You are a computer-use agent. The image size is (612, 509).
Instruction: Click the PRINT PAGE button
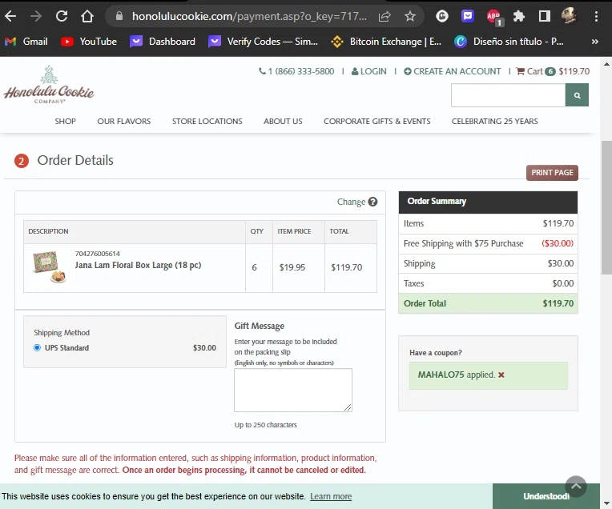point(552,173)
